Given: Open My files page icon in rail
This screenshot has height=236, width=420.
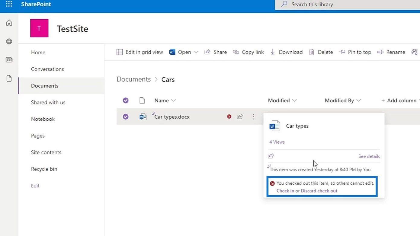Looking at the screenshot, I should pos(9,78).
